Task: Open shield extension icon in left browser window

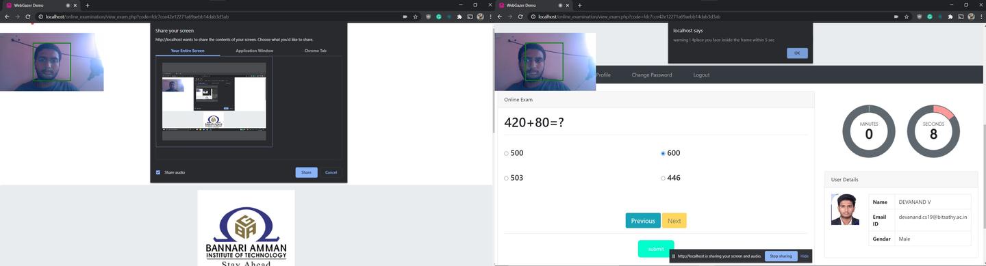Action: tap(428, 16)
